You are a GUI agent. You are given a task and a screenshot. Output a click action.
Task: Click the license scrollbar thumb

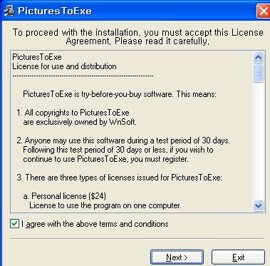click(x=258, y=73)
